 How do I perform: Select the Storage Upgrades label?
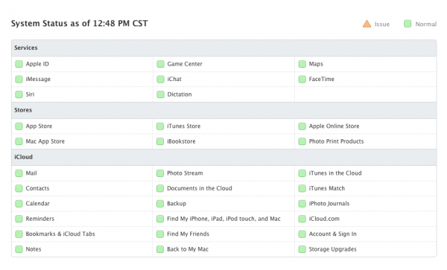click(333, 249)
